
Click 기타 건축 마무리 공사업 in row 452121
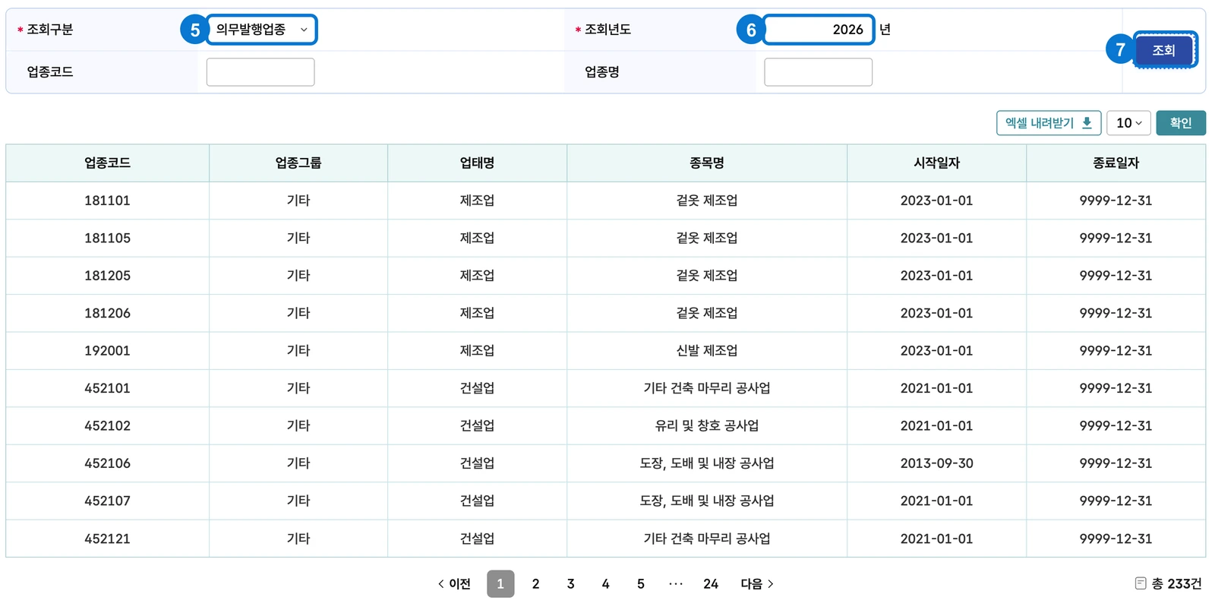[707, 539]
